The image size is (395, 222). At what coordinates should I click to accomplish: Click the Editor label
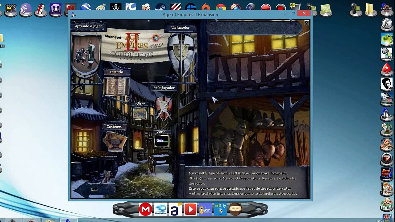coord(140,104)
